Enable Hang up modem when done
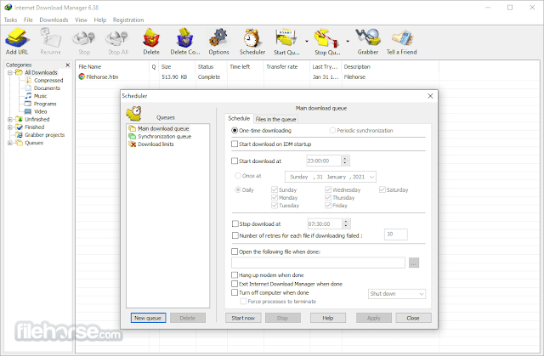544x356 pixels. (x=235, y=275)
